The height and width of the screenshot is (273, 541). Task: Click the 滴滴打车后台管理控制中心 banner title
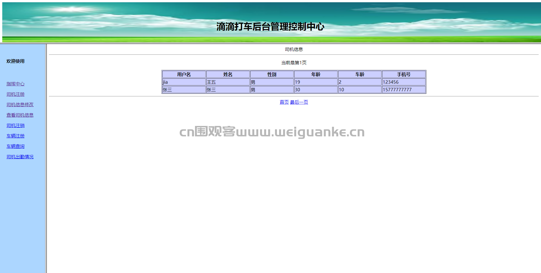(270, 26)
